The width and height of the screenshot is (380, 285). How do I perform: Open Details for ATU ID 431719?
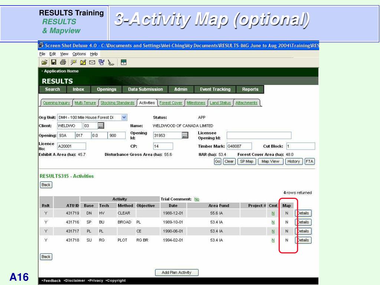(303, 213)
